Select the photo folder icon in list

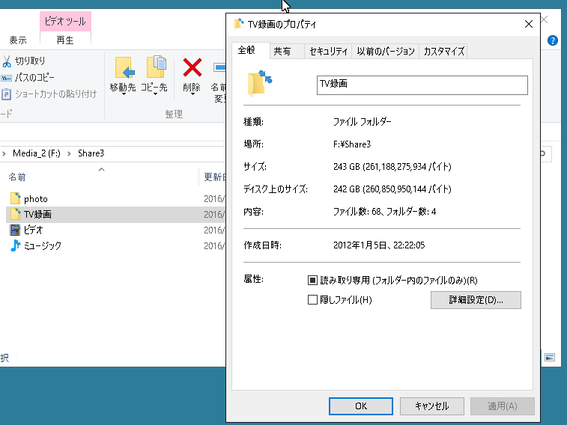(15, 199)
